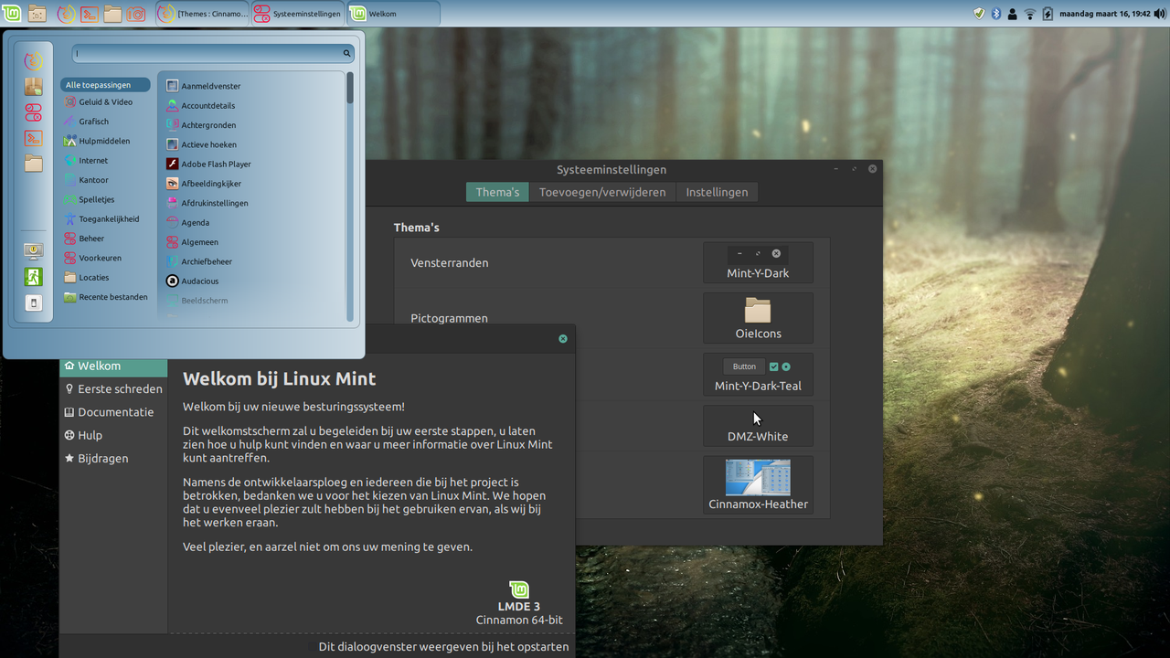Close the Welkom window
Screen dimensions: 1170x658
coord(563,339)
